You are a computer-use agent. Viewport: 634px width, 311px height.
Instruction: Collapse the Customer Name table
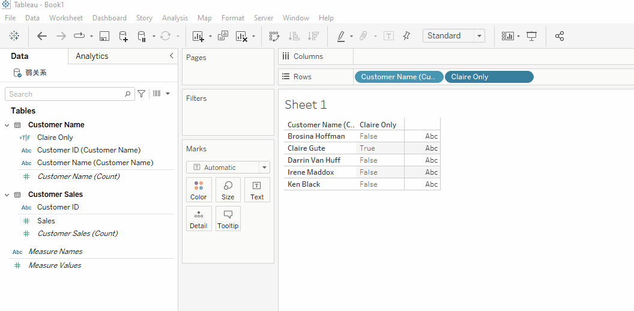7,125
